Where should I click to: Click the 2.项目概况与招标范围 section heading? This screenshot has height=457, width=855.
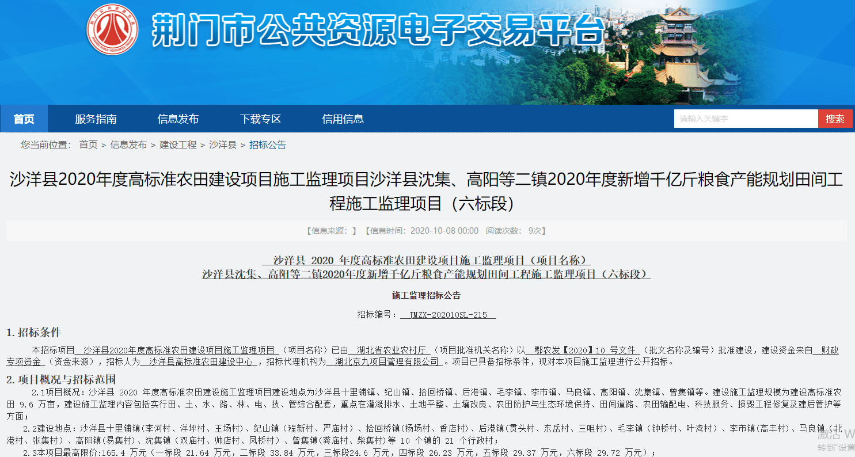pos(61,379)
